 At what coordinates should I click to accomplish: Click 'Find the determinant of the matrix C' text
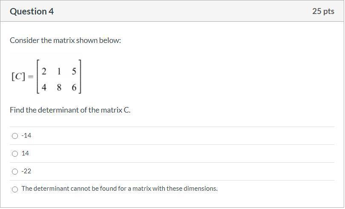coord(70,110)
